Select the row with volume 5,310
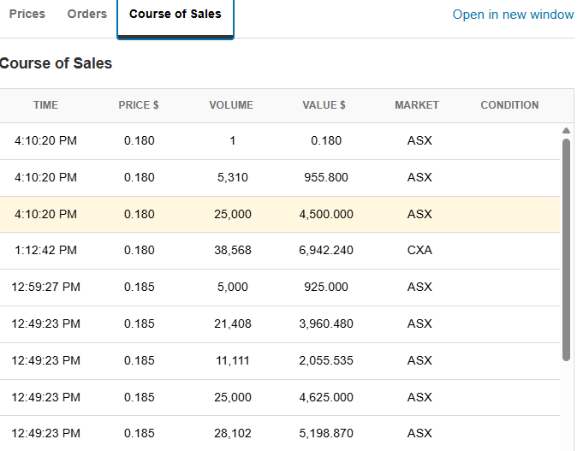This screenshot has height=451, width=577. click(233, 178)
